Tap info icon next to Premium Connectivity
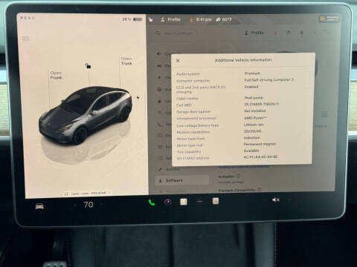Screen dimensions: 357x267 click(260, 190)
